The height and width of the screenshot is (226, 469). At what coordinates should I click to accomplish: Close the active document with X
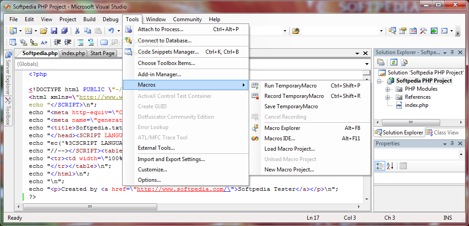pos(365,53)
